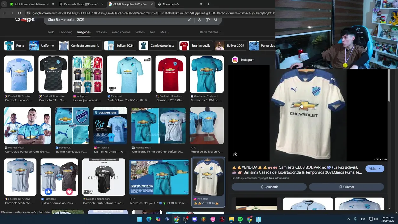This screenshot has height=224, width=398.
Task: Click the large white Chevrolet jersey preview image
Action: pos(308,113)
